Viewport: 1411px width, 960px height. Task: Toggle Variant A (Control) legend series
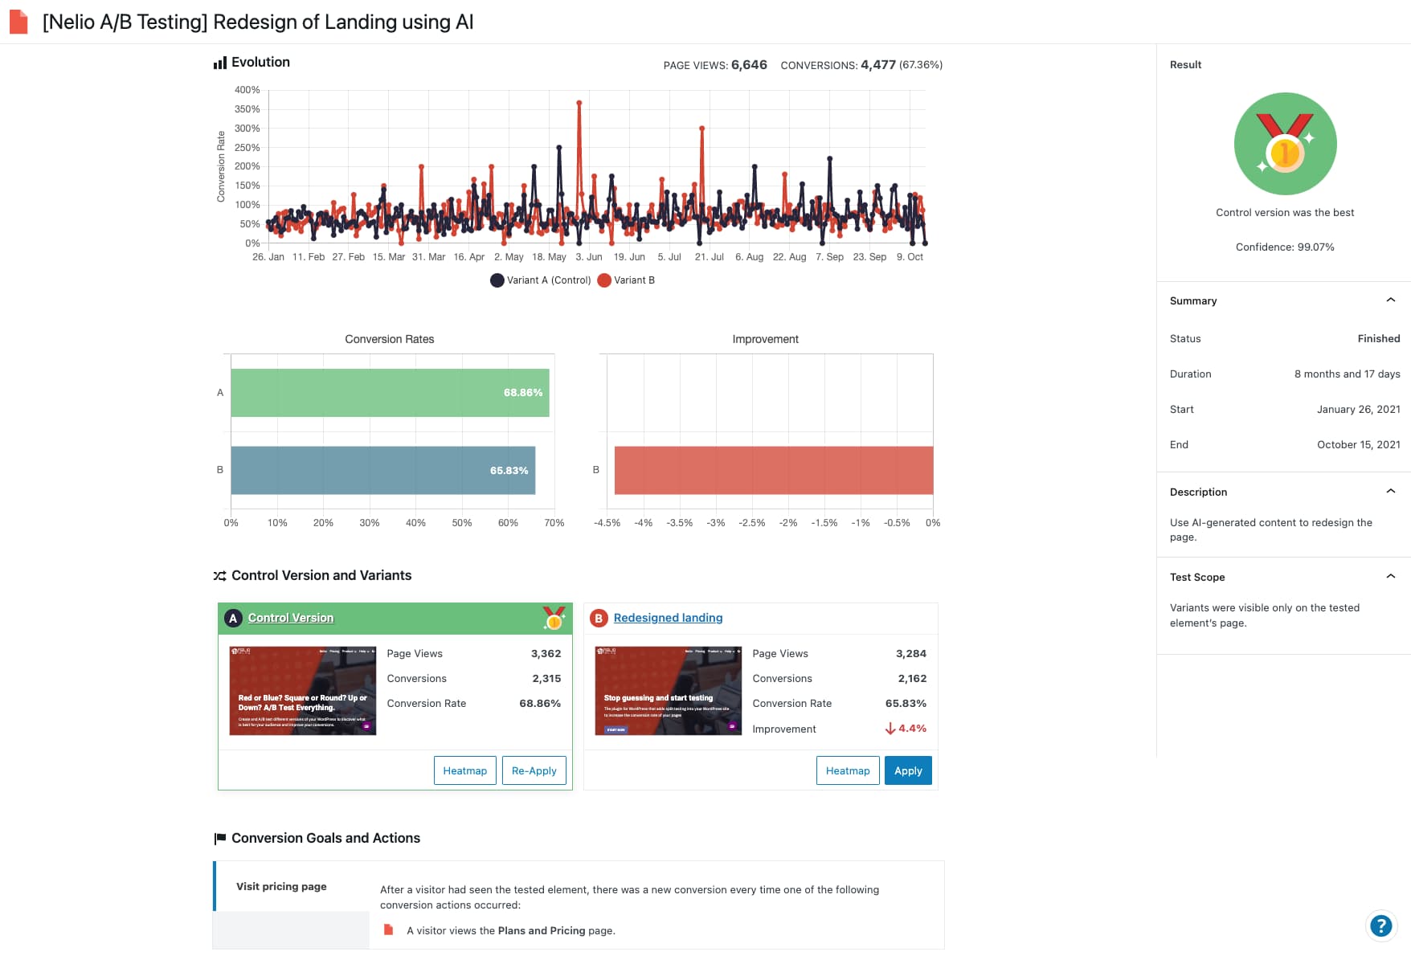(x=541, y=280)
